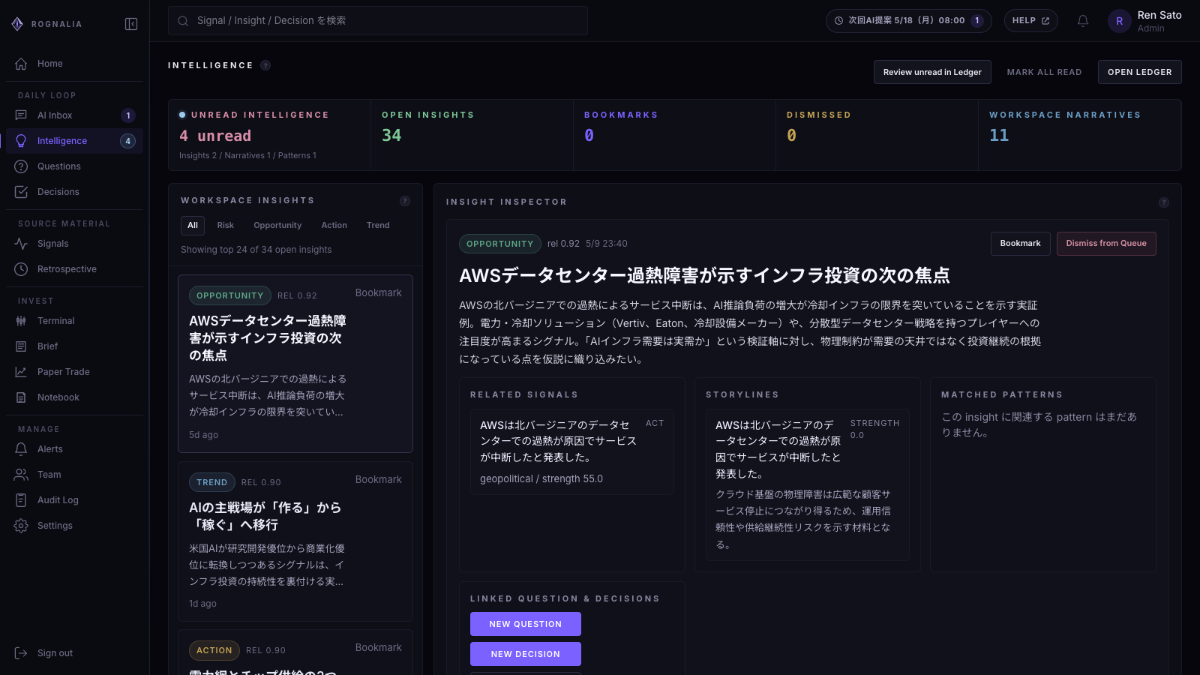
Task: Click the Workspace Narratives 11 stat
Action: pyautogui.click(x=1080, y=135)
